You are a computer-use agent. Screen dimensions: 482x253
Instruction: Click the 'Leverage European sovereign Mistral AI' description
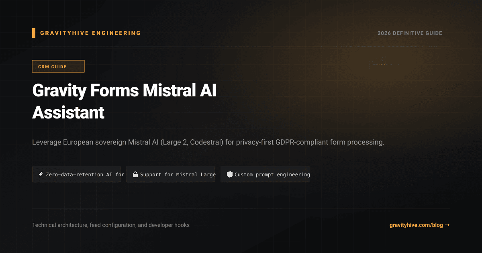tap(208, 143)
